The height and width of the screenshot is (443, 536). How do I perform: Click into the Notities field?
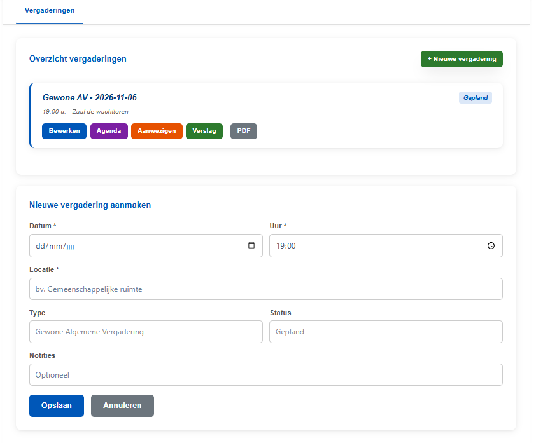266,375
